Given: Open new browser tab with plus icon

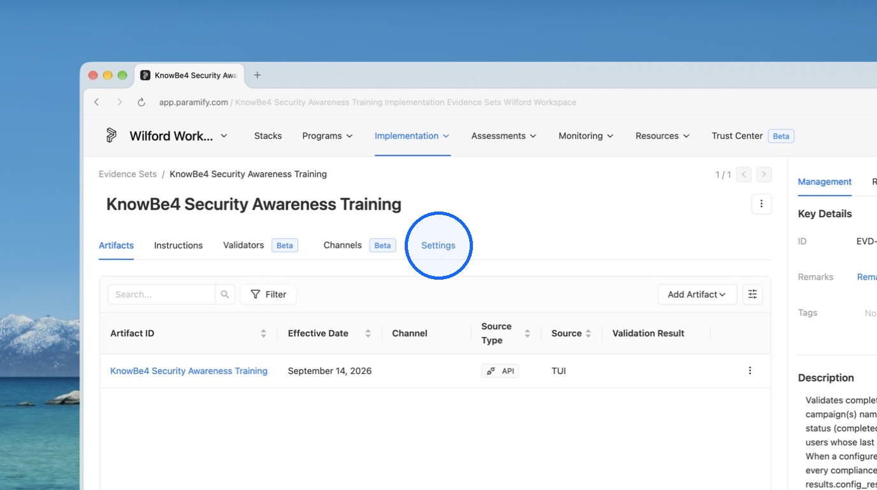Looking at the screenshot, I should (x=257, y=75).
